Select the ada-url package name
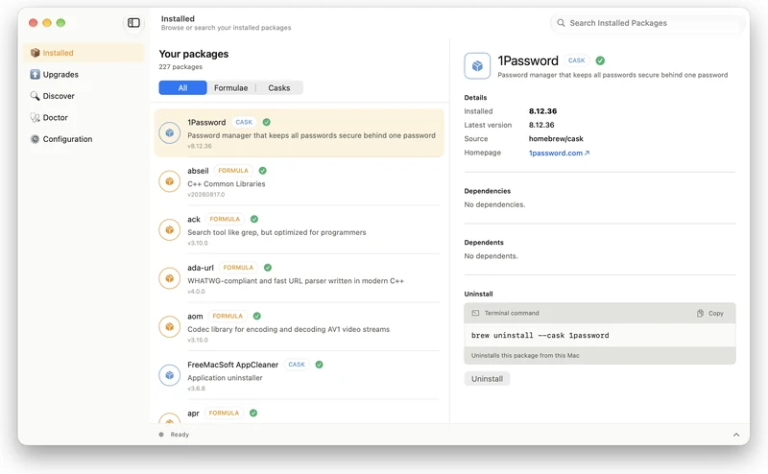The image size is (768, 474). point(201,268)
